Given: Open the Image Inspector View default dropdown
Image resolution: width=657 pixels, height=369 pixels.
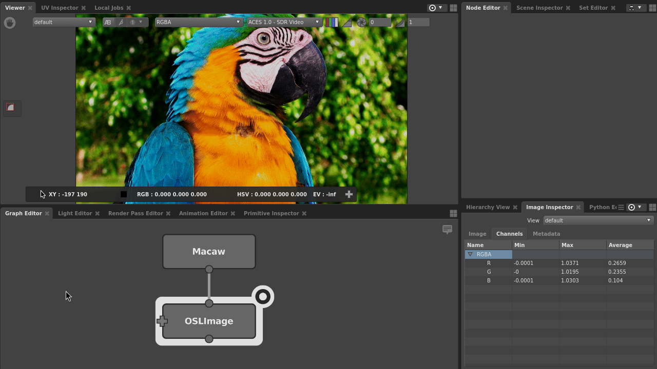Looking at the screenshot, I should click(x=598, y=220).
